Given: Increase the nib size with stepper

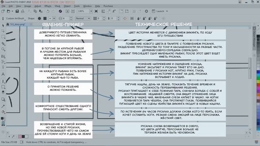Looking at the screenshot, I should (71, 17).
